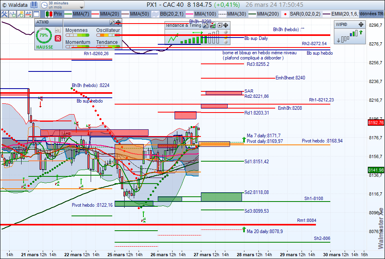This screenshot has width=385, height=259.
Task: Click the blank window layout icon
Action: (x=36, y=14)
